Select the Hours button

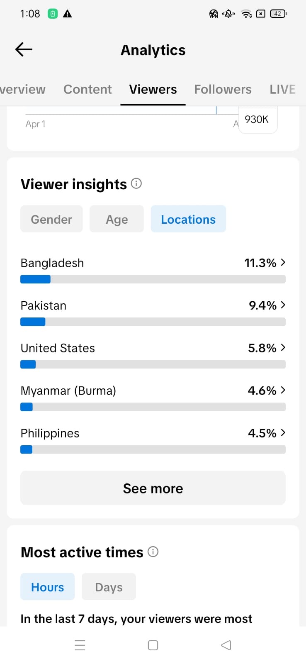click(x=47, y=587)
